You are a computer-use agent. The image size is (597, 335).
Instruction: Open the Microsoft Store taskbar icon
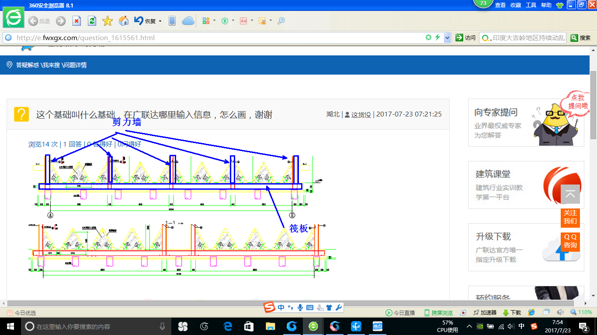pos(249,326)
